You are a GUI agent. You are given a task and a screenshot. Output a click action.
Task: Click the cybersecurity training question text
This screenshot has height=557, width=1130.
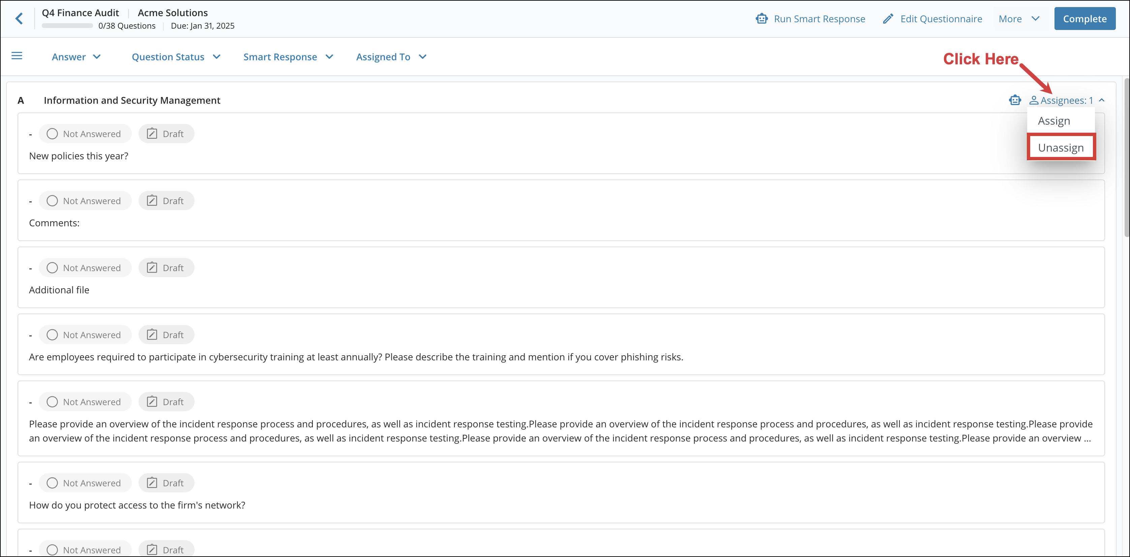[356, 357]
